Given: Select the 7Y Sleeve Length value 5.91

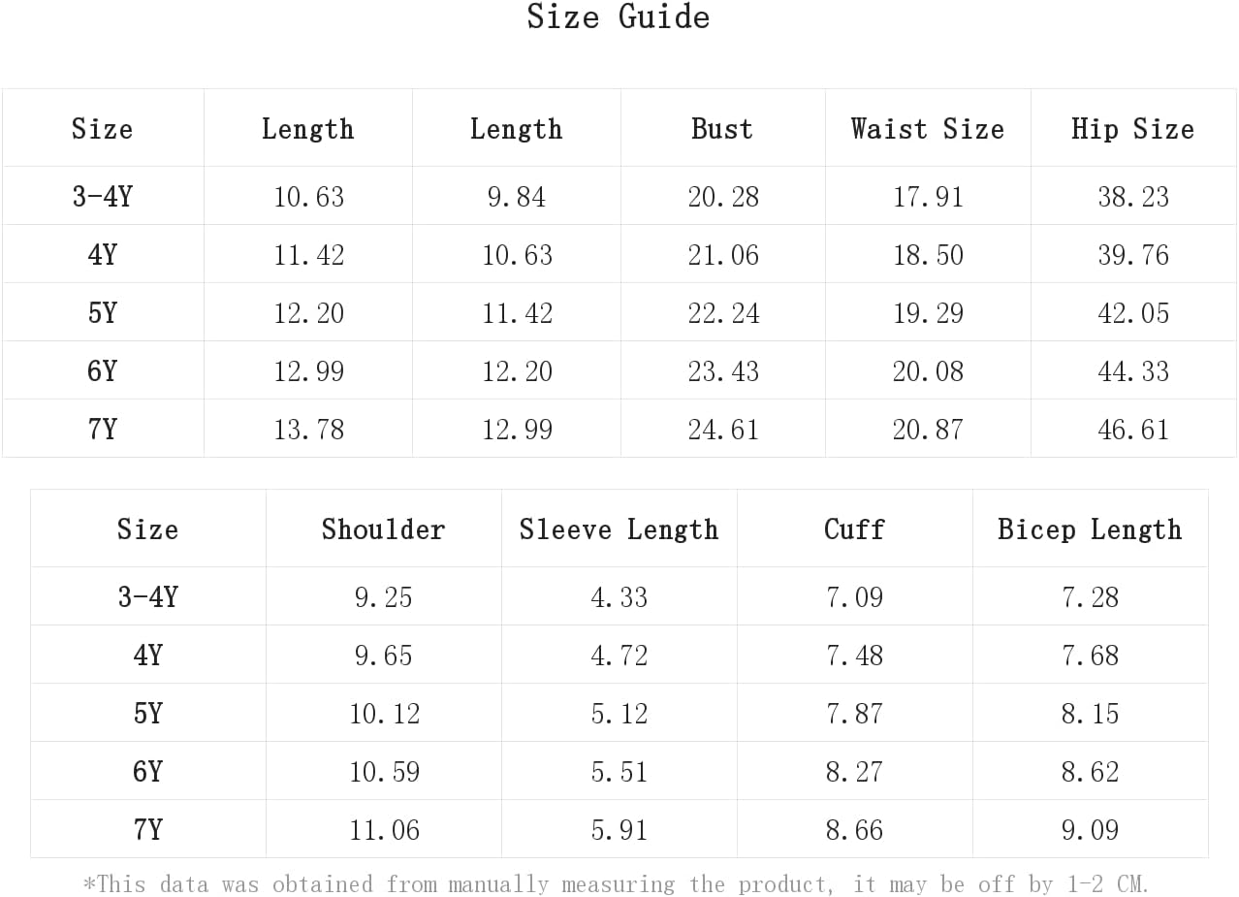Looking at the screenshot, I should 619,830.
